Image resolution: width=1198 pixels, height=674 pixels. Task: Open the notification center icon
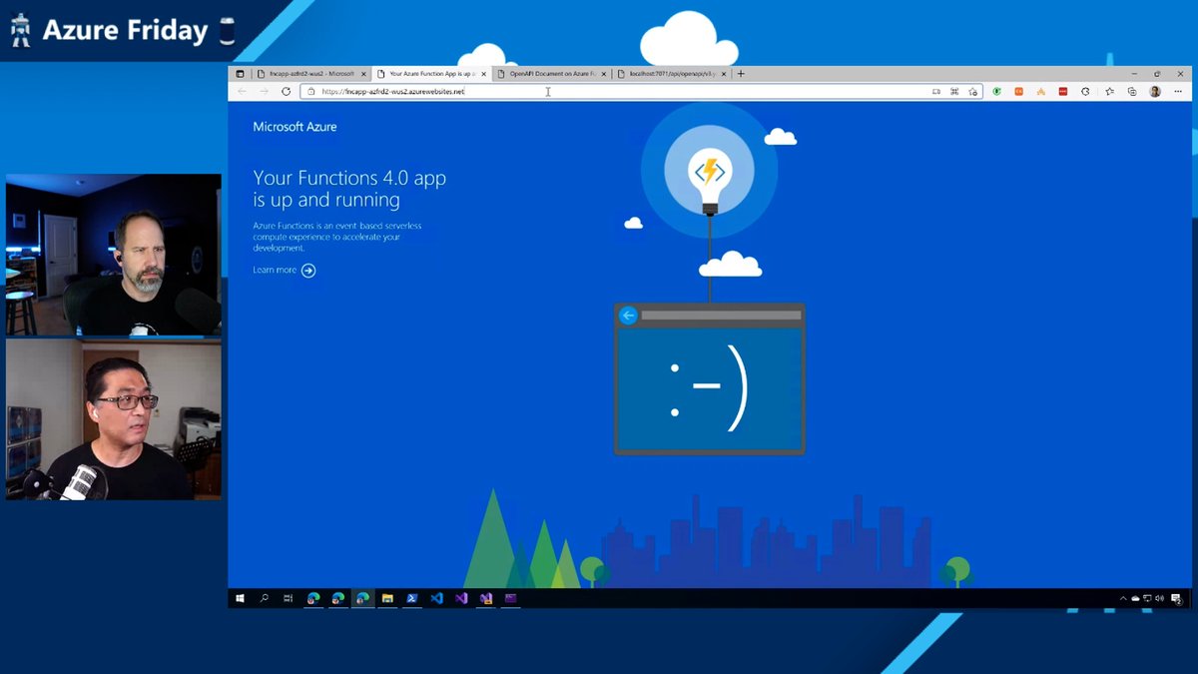pos(1177,598)
